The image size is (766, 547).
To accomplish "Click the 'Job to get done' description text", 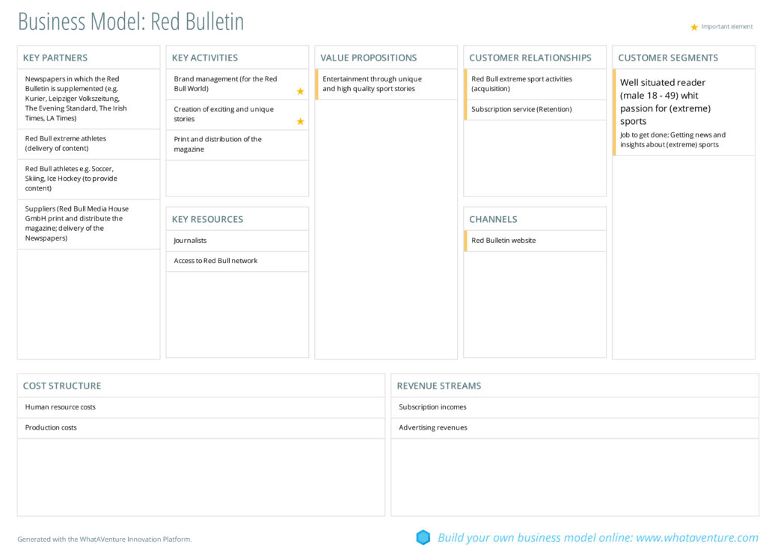I will [672, 140].
